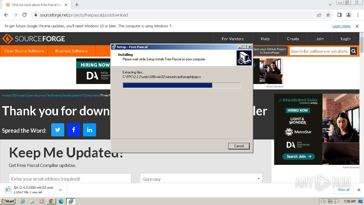Screen dimensions: 364x205
Task: Click the network tray icon
Action: 330,201
